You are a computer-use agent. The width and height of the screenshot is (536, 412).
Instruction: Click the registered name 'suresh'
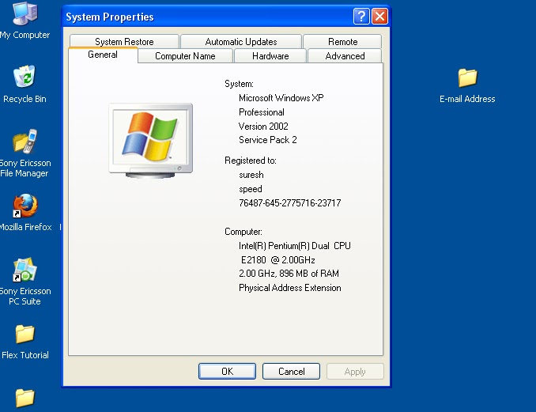(251, 175)
